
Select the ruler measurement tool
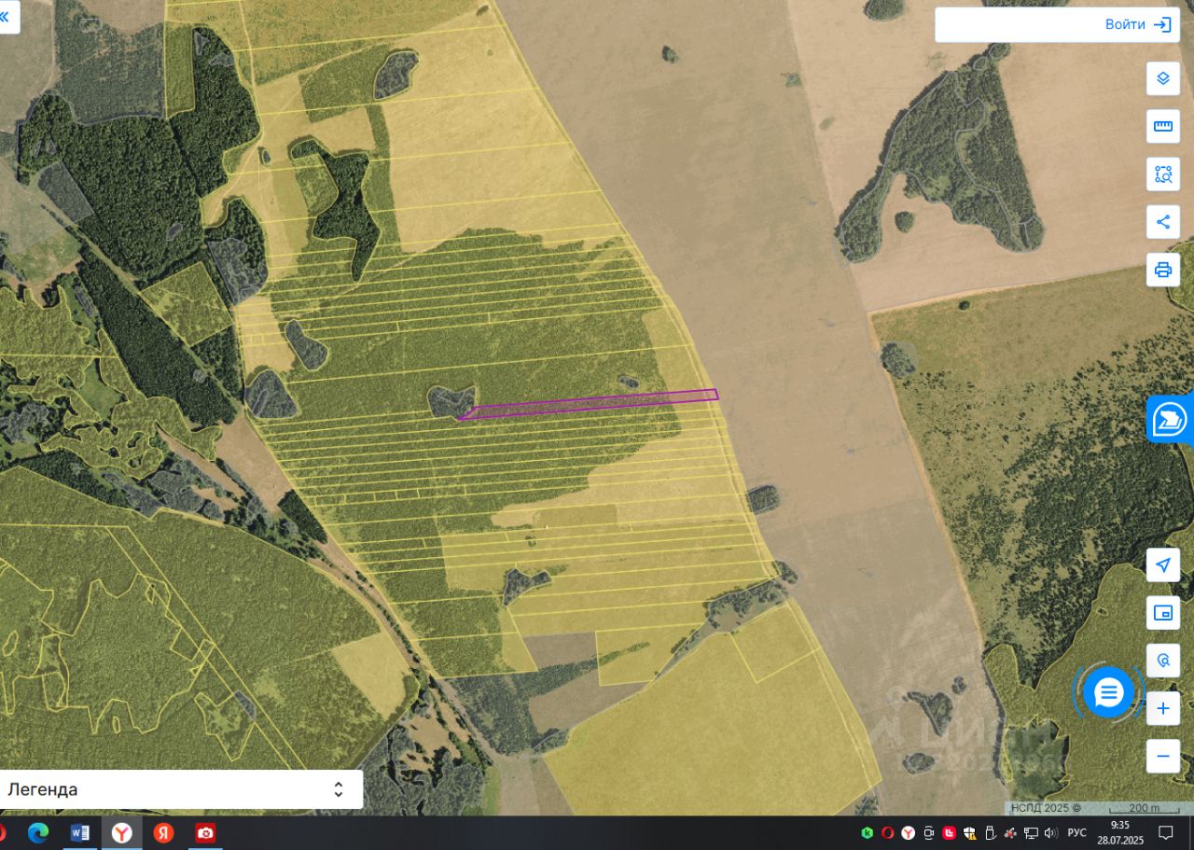point(1162,126)
